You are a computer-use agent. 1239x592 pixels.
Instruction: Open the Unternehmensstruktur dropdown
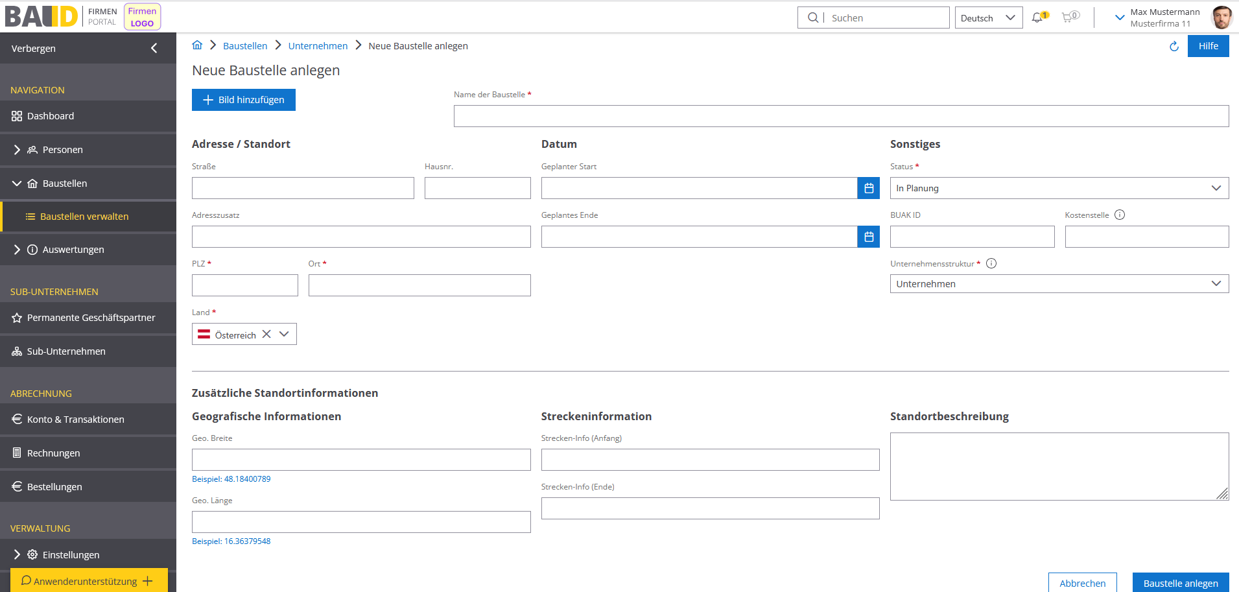[1059, 284]
